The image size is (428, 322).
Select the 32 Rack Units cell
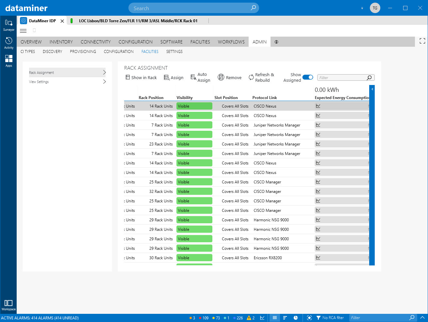click(161, 192)
